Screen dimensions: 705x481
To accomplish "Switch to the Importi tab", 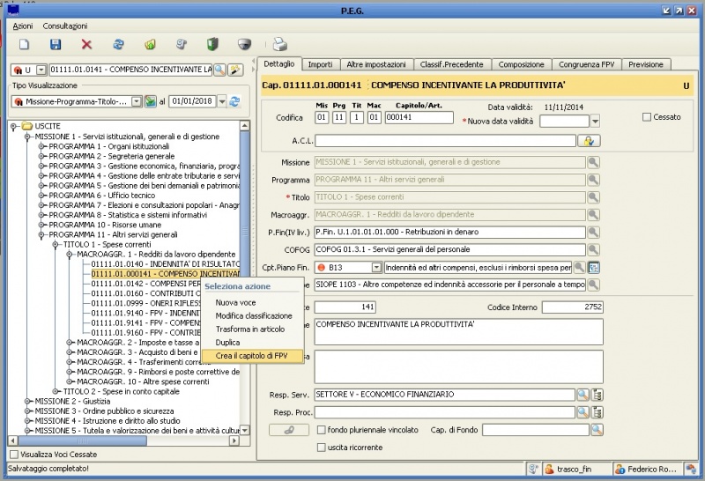I will point(320,64).
